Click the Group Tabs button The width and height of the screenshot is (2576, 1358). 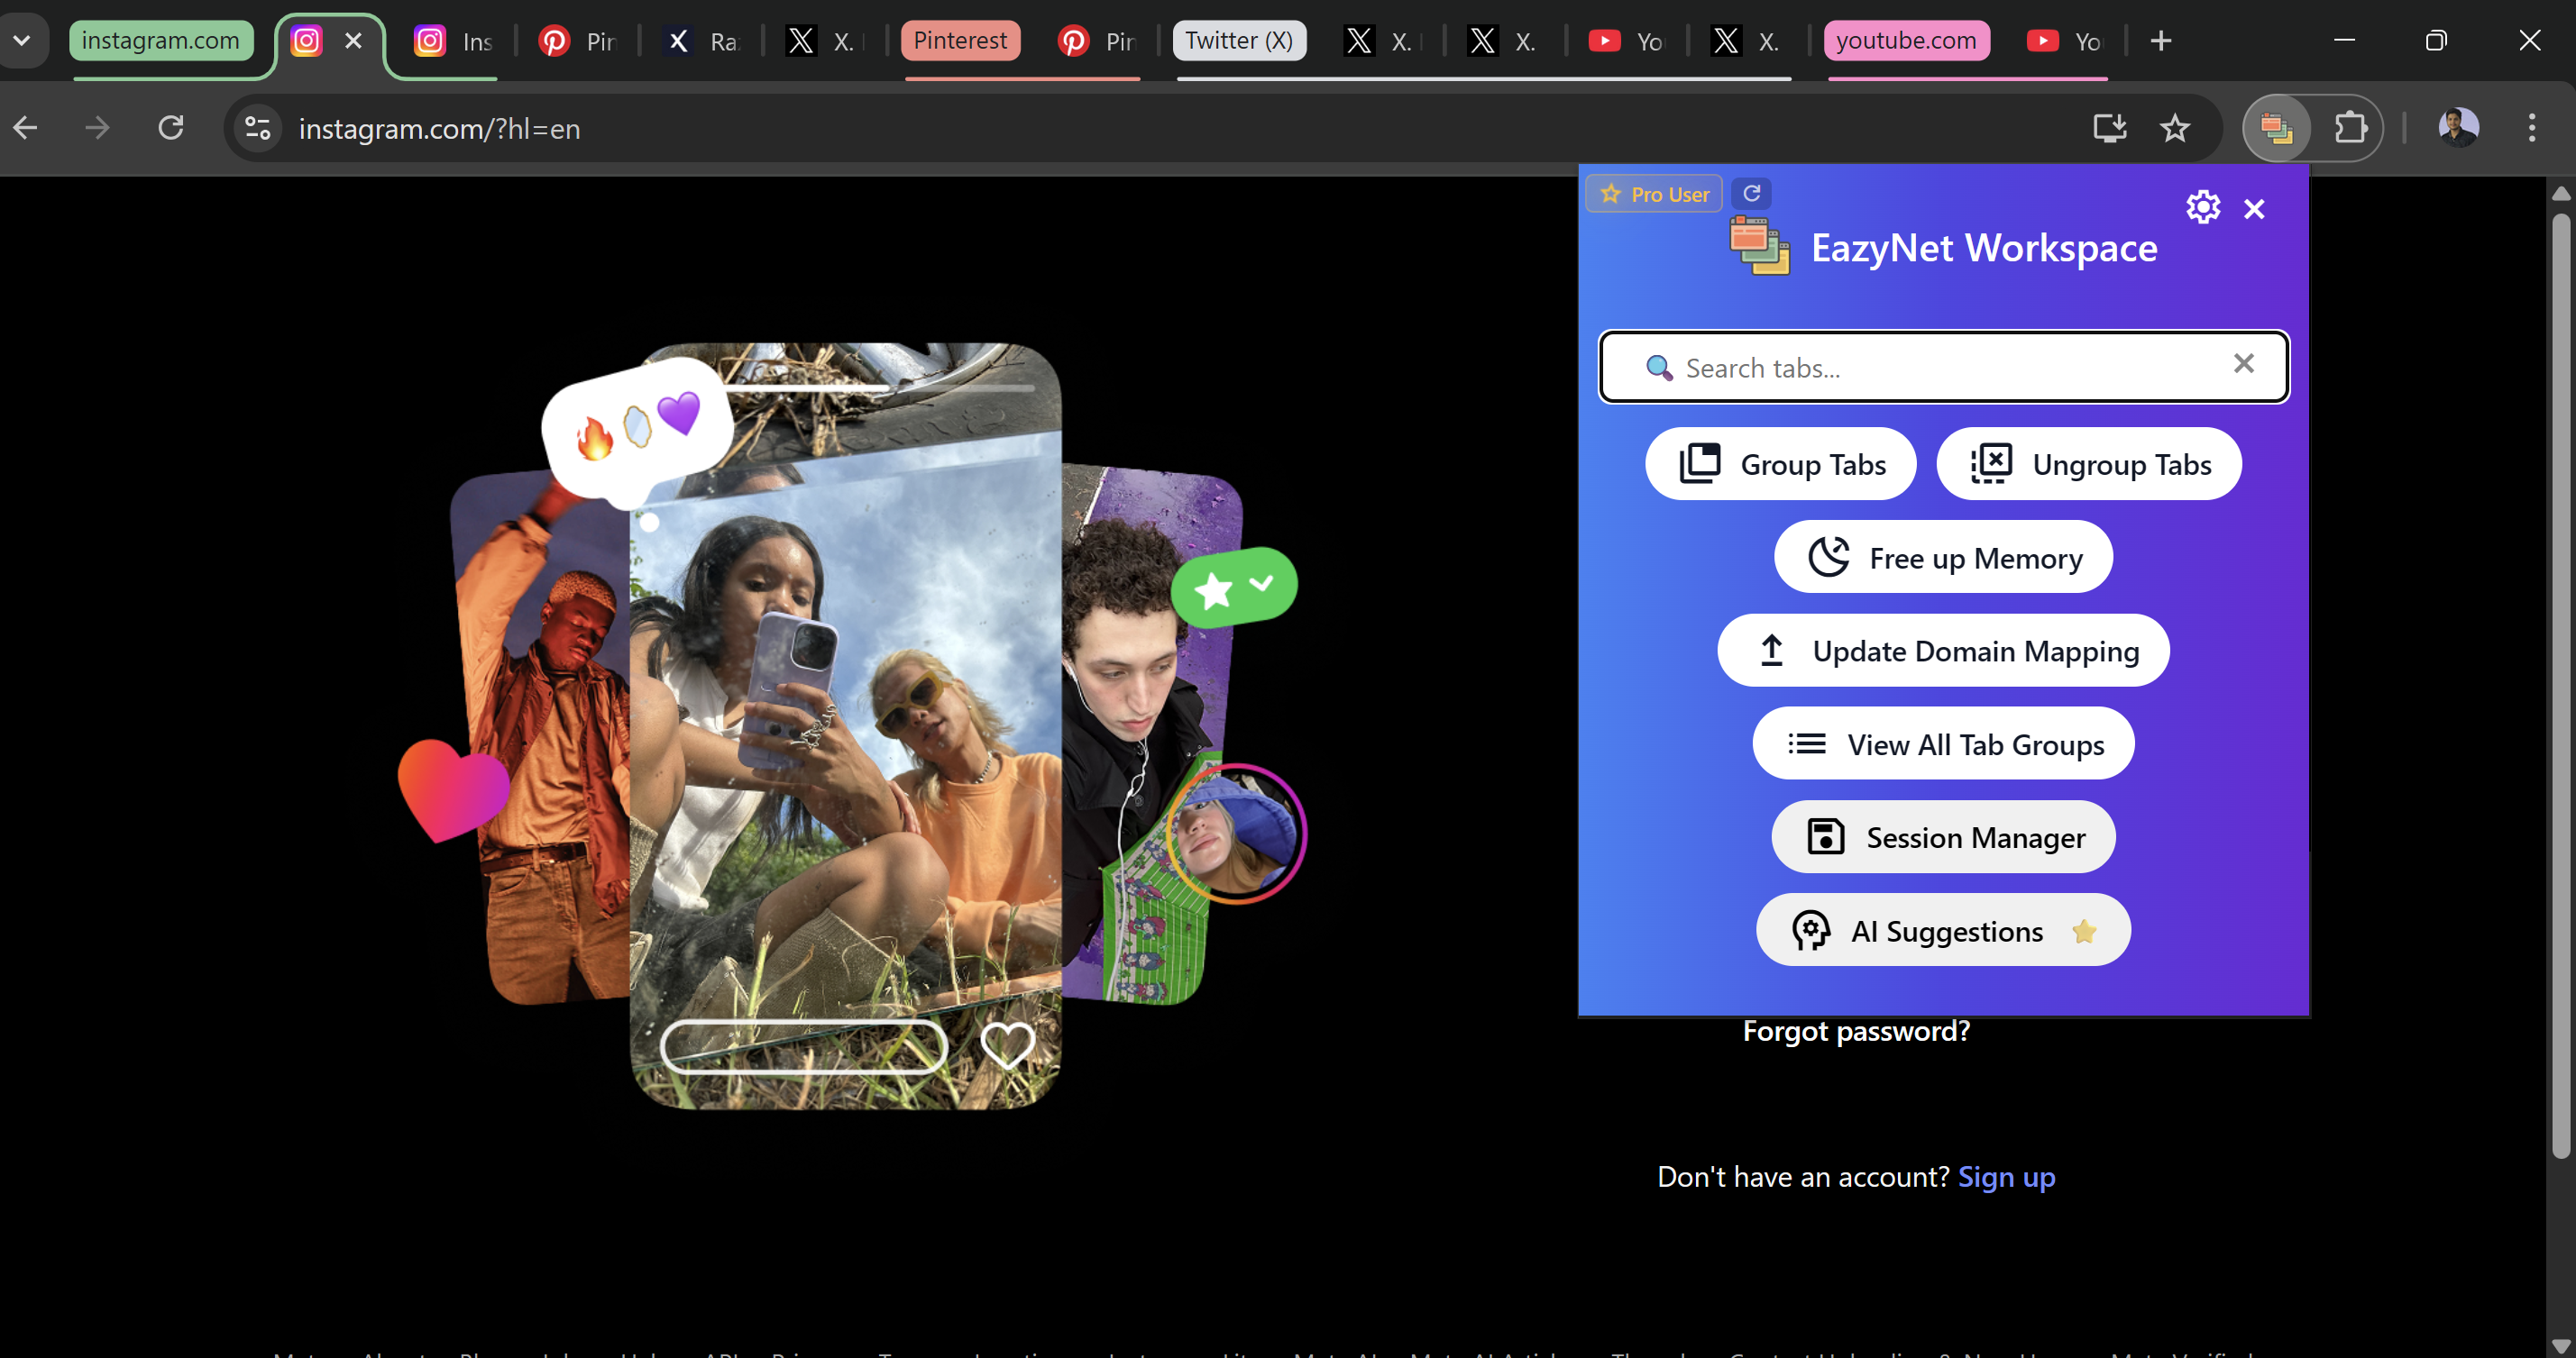pyautogui.click(x=1780, y=464)
